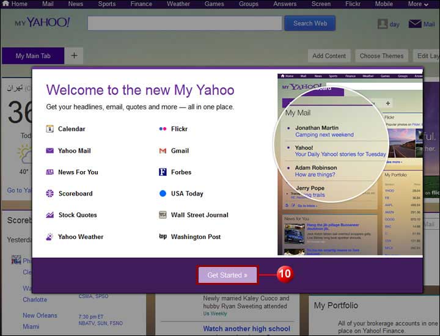Image resolution: width=440 pixels, height=336 pixels.
Task: Click the Add Content button
Action: 329,56
